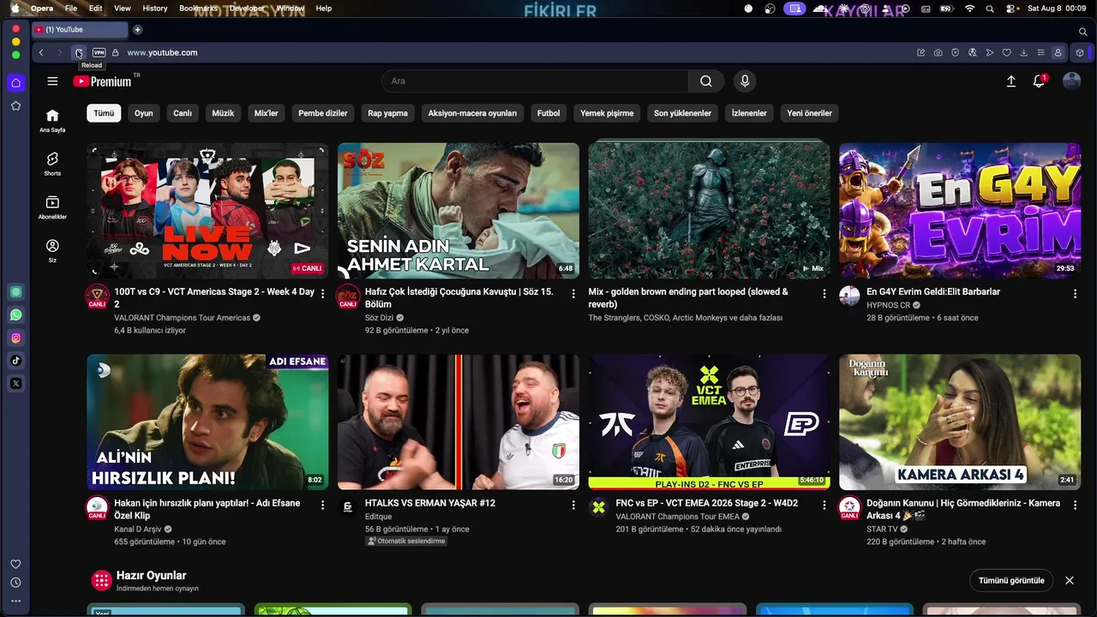The width and height of the screenshot is (1097, 617).
Task: Open Opera sidebar home workspace icon
Action: (x=15, y=83)
